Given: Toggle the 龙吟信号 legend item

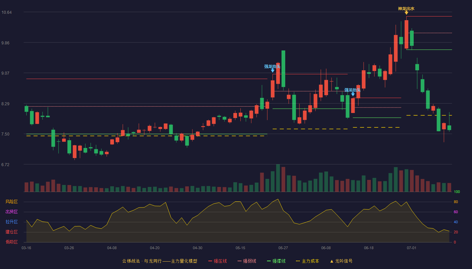Looking at the screenshot, I should pos(341,261).
